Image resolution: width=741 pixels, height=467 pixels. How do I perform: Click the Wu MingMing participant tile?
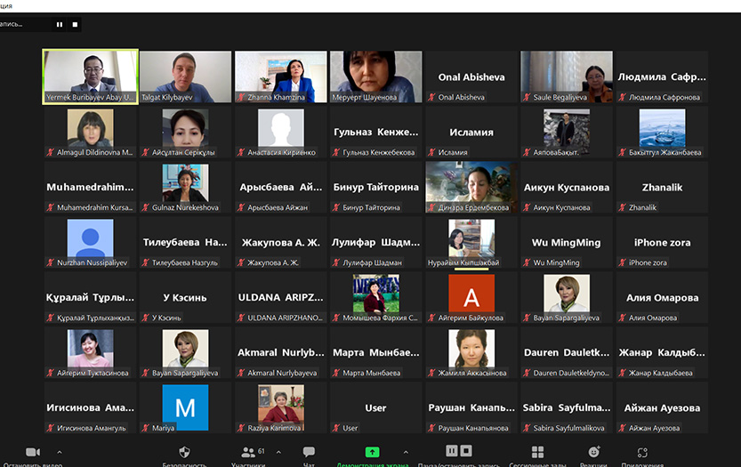tap(566, 243)
